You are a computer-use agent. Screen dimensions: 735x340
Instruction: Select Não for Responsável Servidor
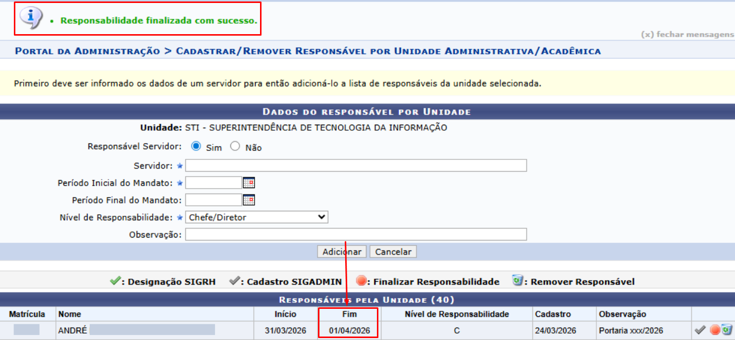235,146
